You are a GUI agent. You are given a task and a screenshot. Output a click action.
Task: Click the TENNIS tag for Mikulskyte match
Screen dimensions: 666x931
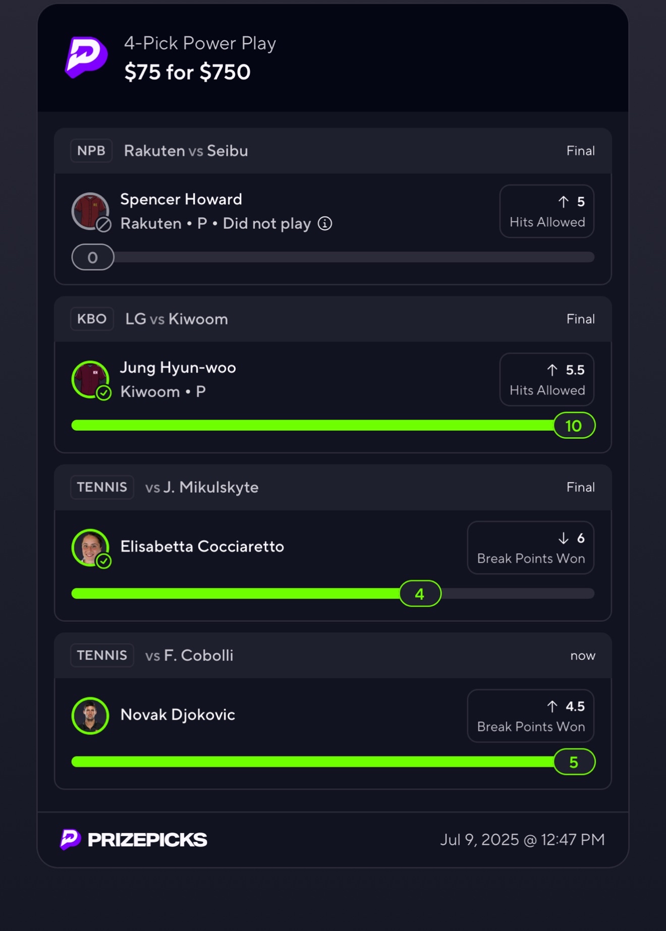tap(102, 487)
